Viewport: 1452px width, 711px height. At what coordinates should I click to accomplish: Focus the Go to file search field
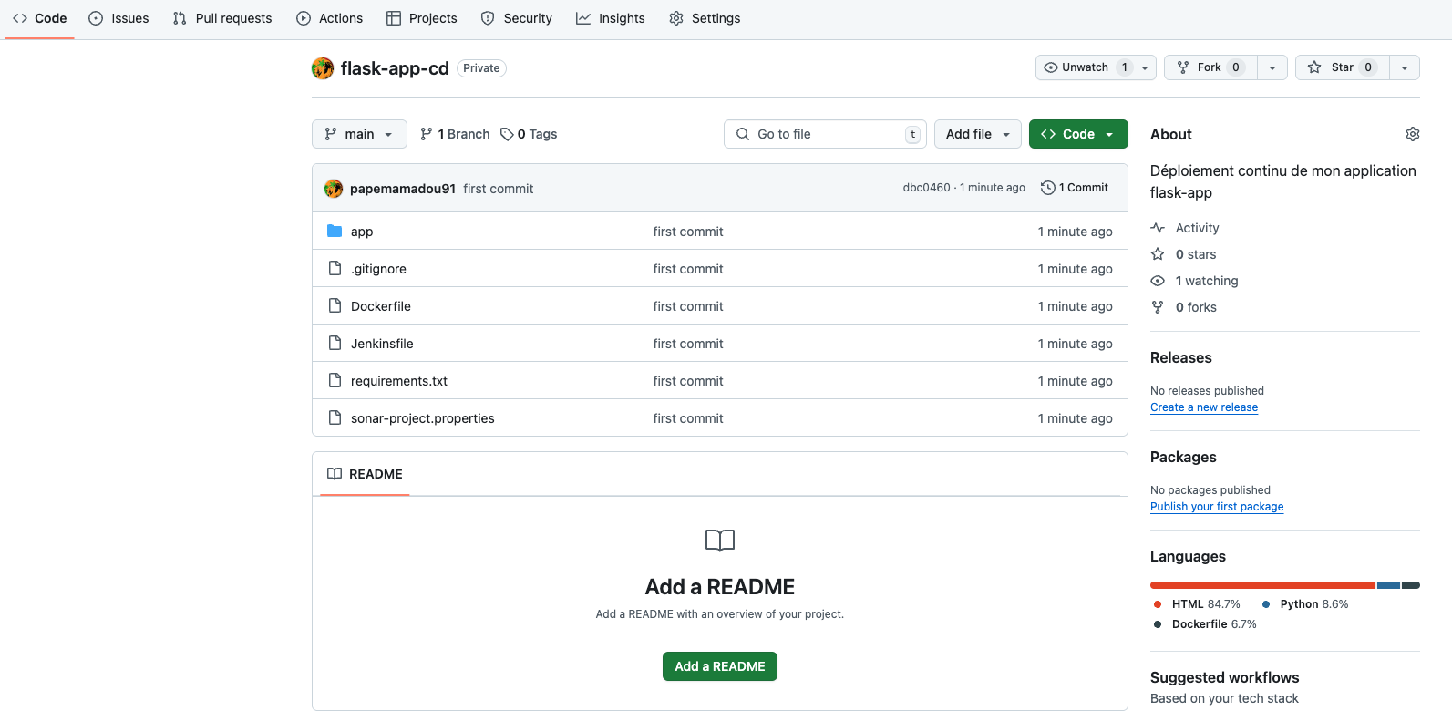point(825,134)
